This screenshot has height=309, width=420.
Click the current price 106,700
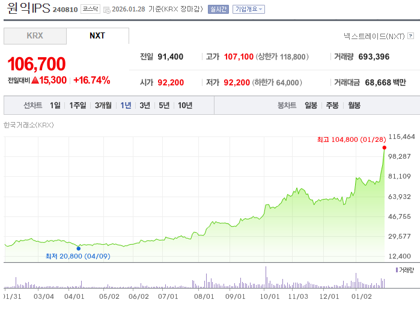(x=37, y=64)
